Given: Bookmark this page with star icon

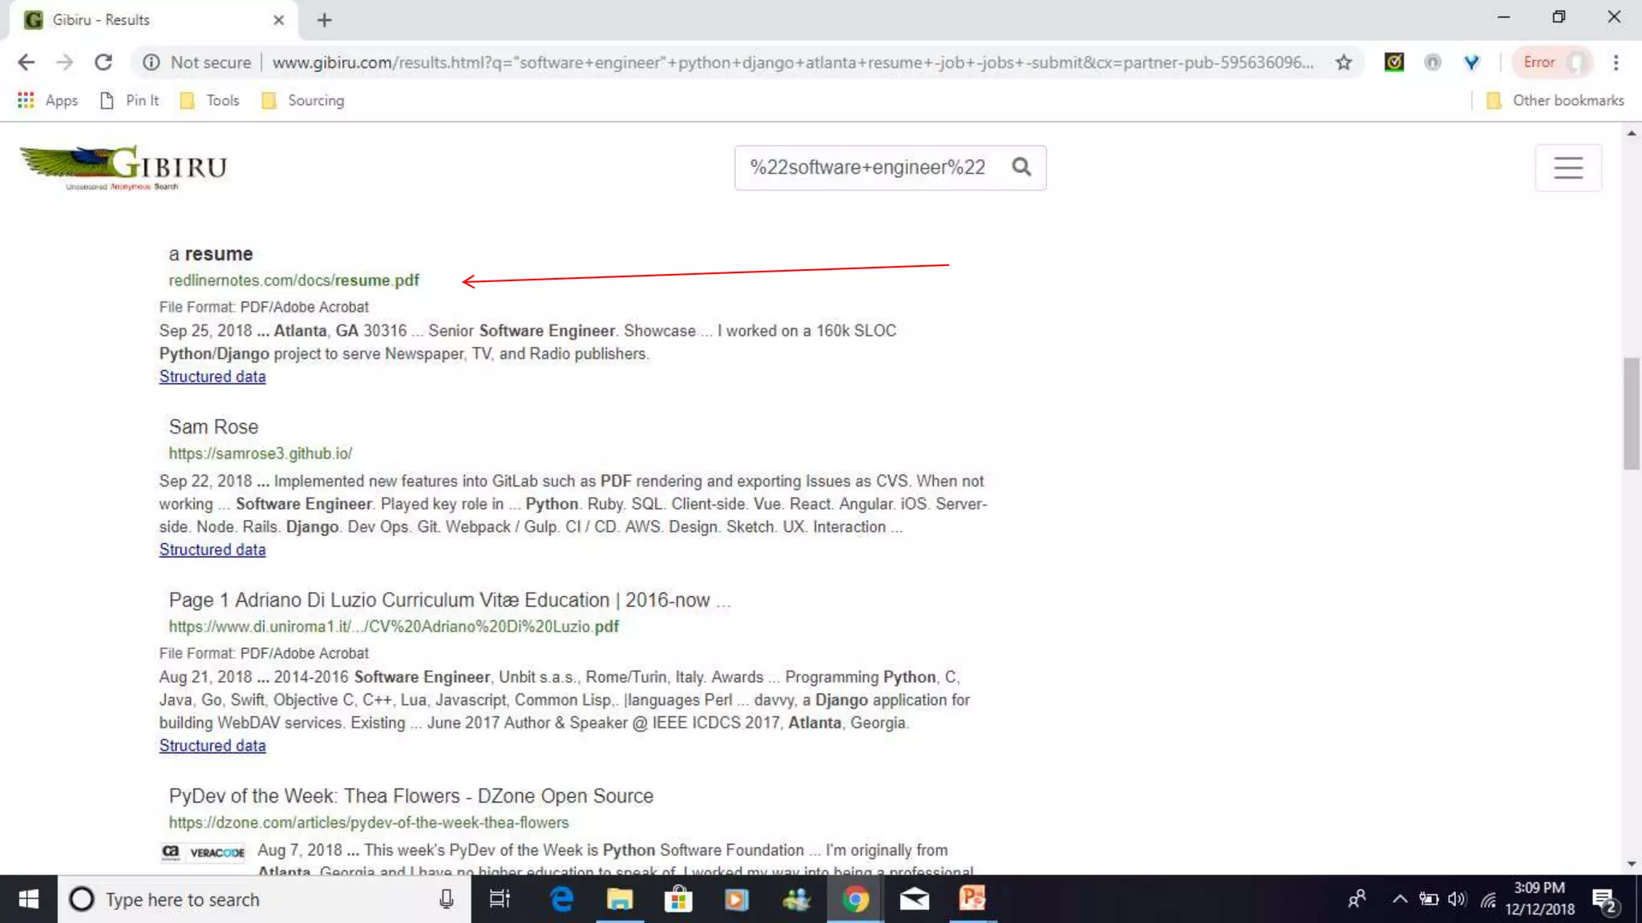Looking at the screenshot, I should point(1344,62).
